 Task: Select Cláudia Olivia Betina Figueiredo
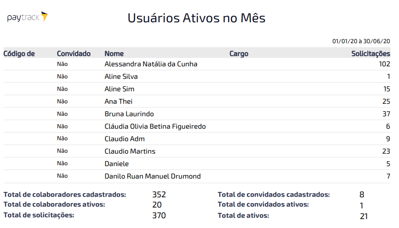[x=155, y=126]
